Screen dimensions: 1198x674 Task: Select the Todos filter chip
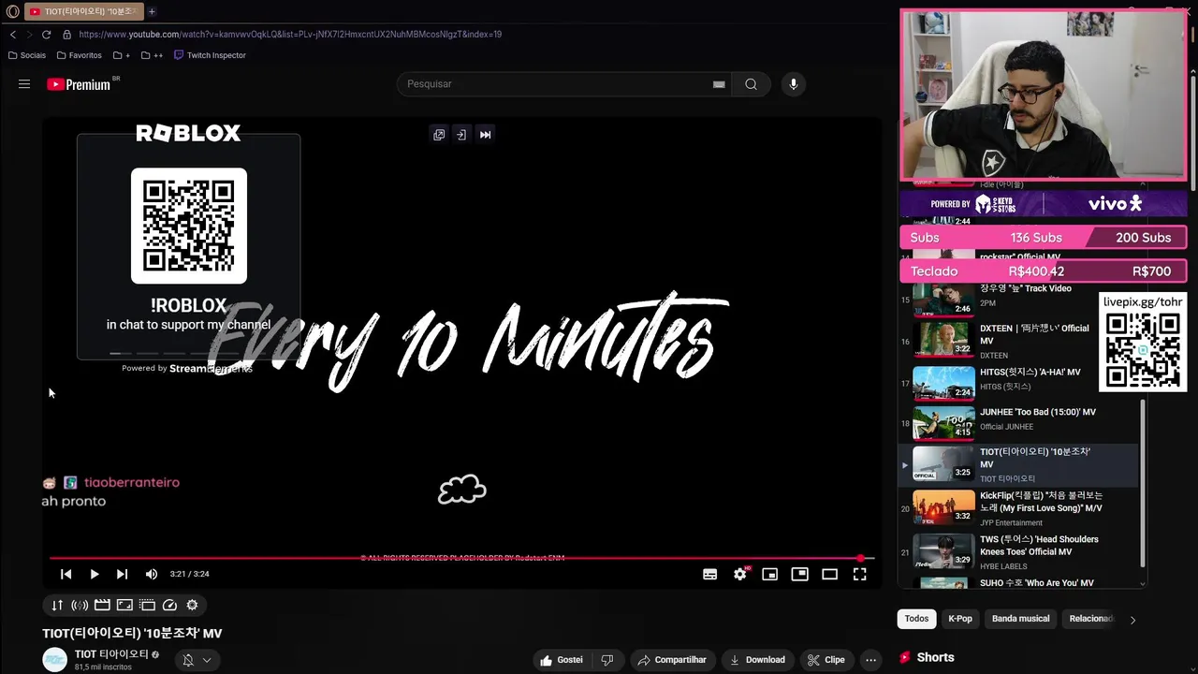point(916,619)
